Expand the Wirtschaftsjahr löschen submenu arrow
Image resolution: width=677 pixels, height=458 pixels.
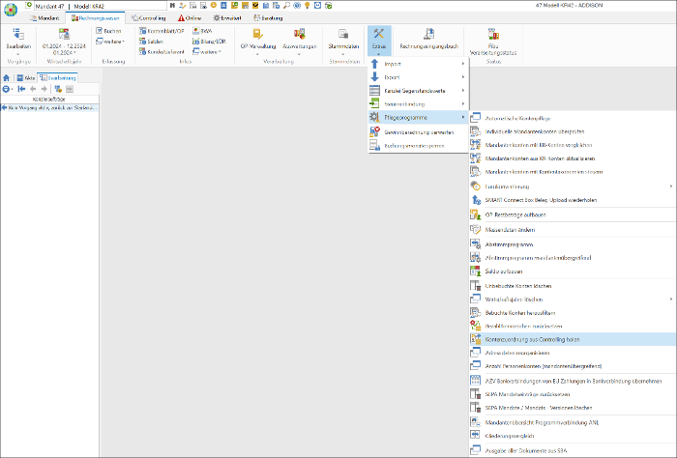click(671, 300)
